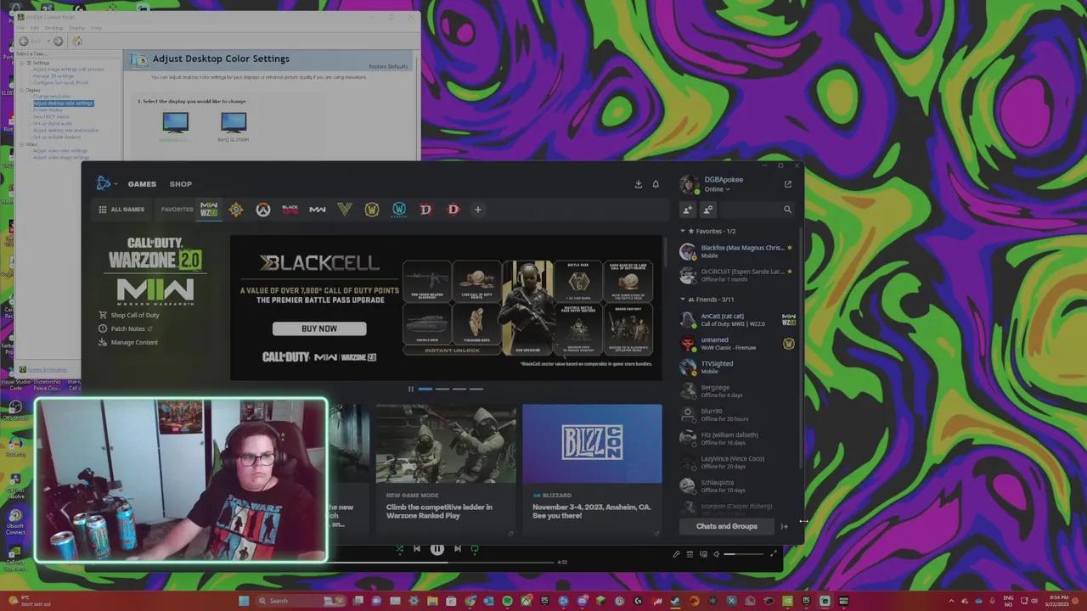Open the lyrics microphone icon in player

pyautogui.click(x=677, y=554)
